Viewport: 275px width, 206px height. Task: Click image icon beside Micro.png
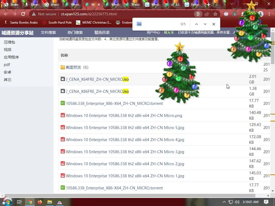coord(63,115)
